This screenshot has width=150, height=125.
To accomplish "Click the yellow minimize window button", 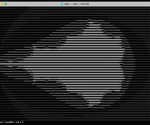I will [2, 4].
